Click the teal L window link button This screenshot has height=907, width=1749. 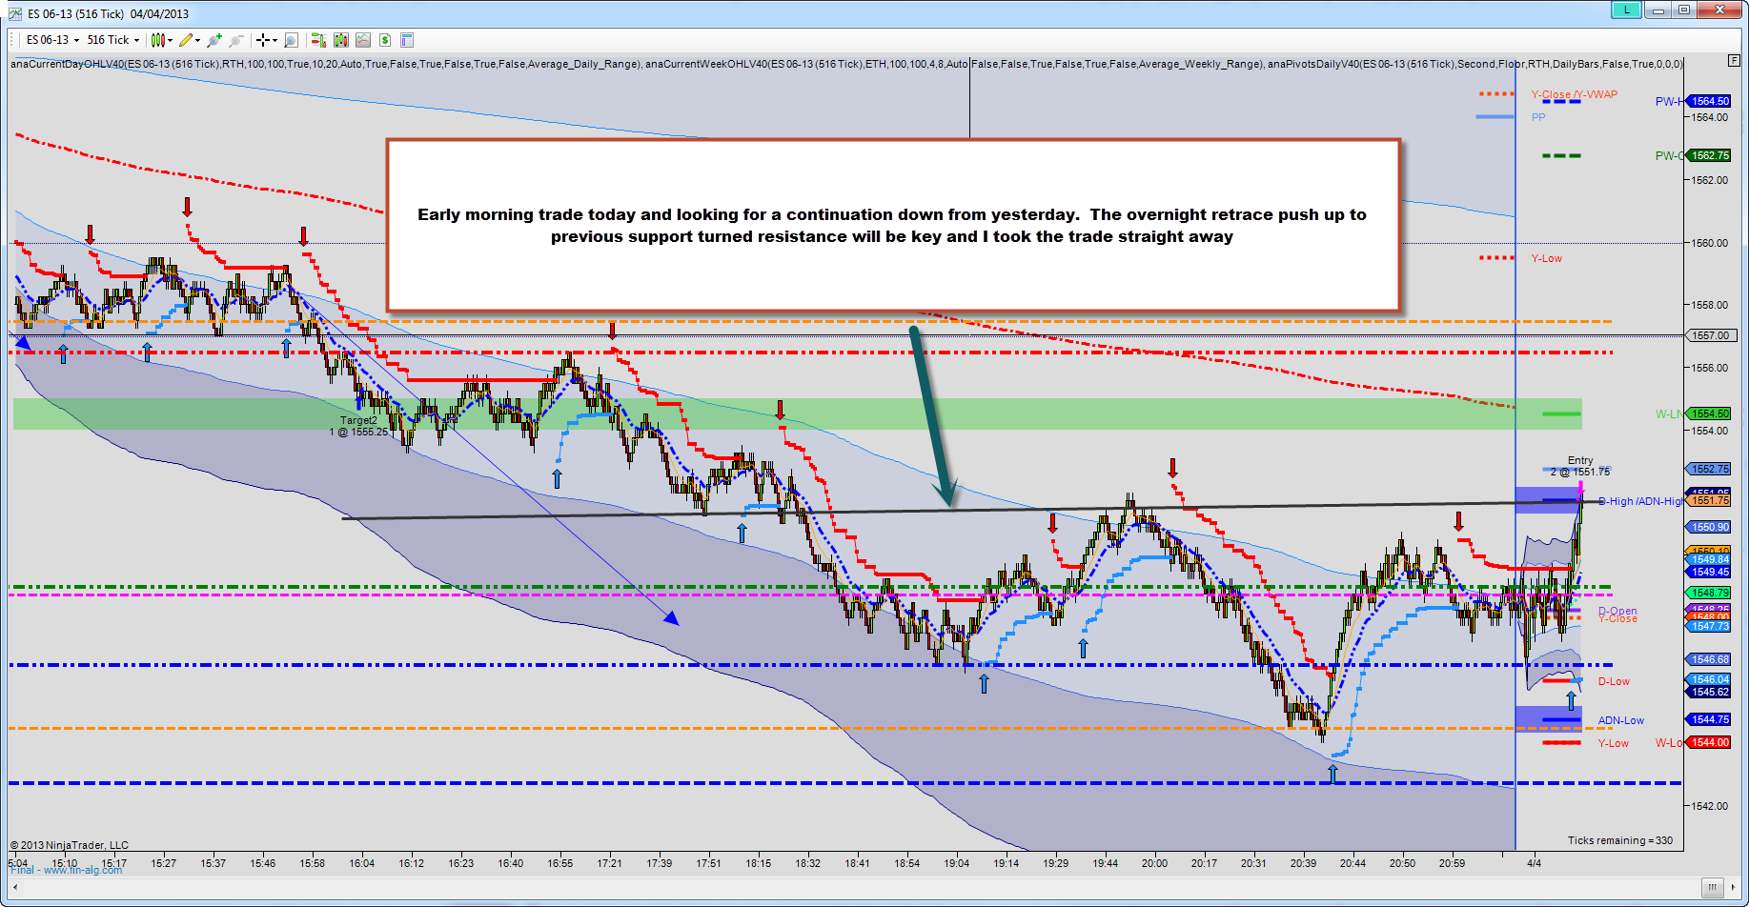[x=1626, y=10]
